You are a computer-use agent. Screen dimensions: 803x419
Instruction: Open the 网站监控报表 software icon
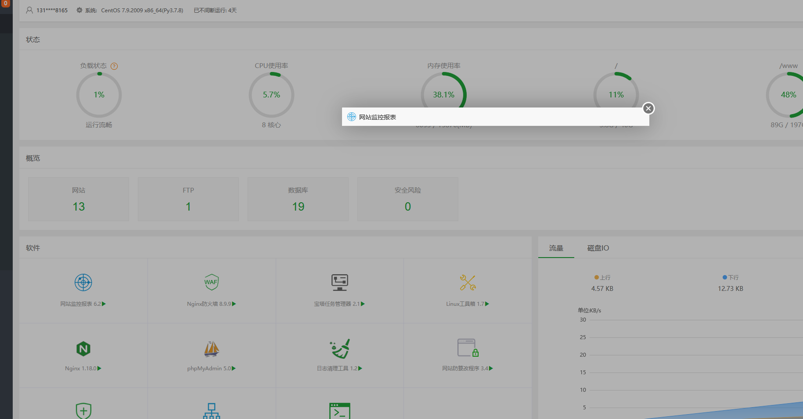point(83,283)
